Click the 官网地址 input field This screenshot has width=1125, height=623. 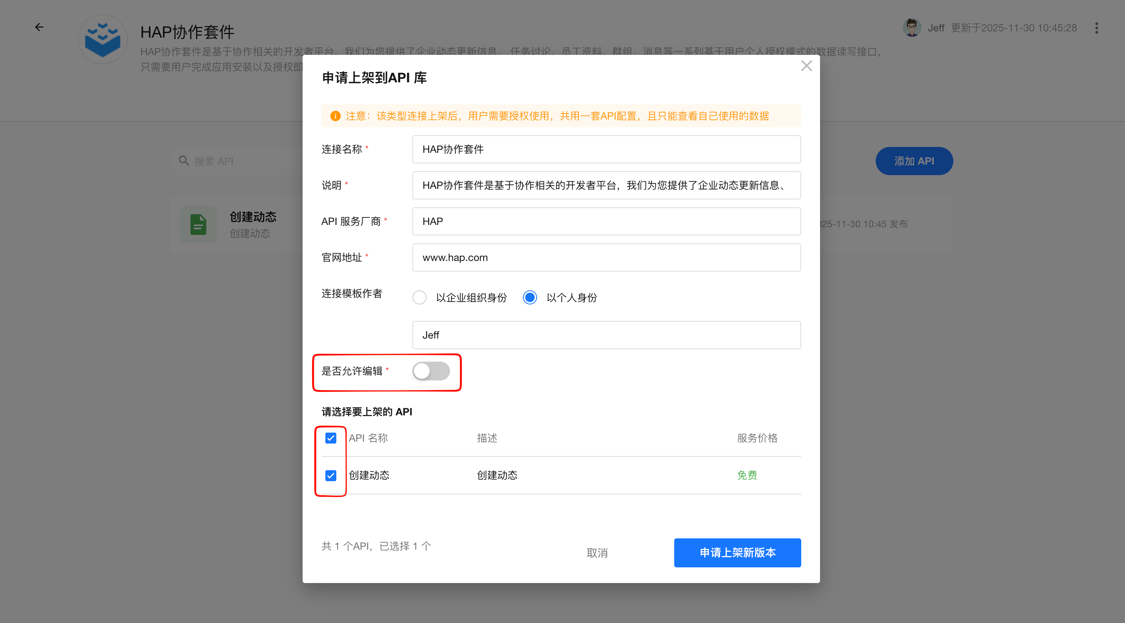coord(606,257)
